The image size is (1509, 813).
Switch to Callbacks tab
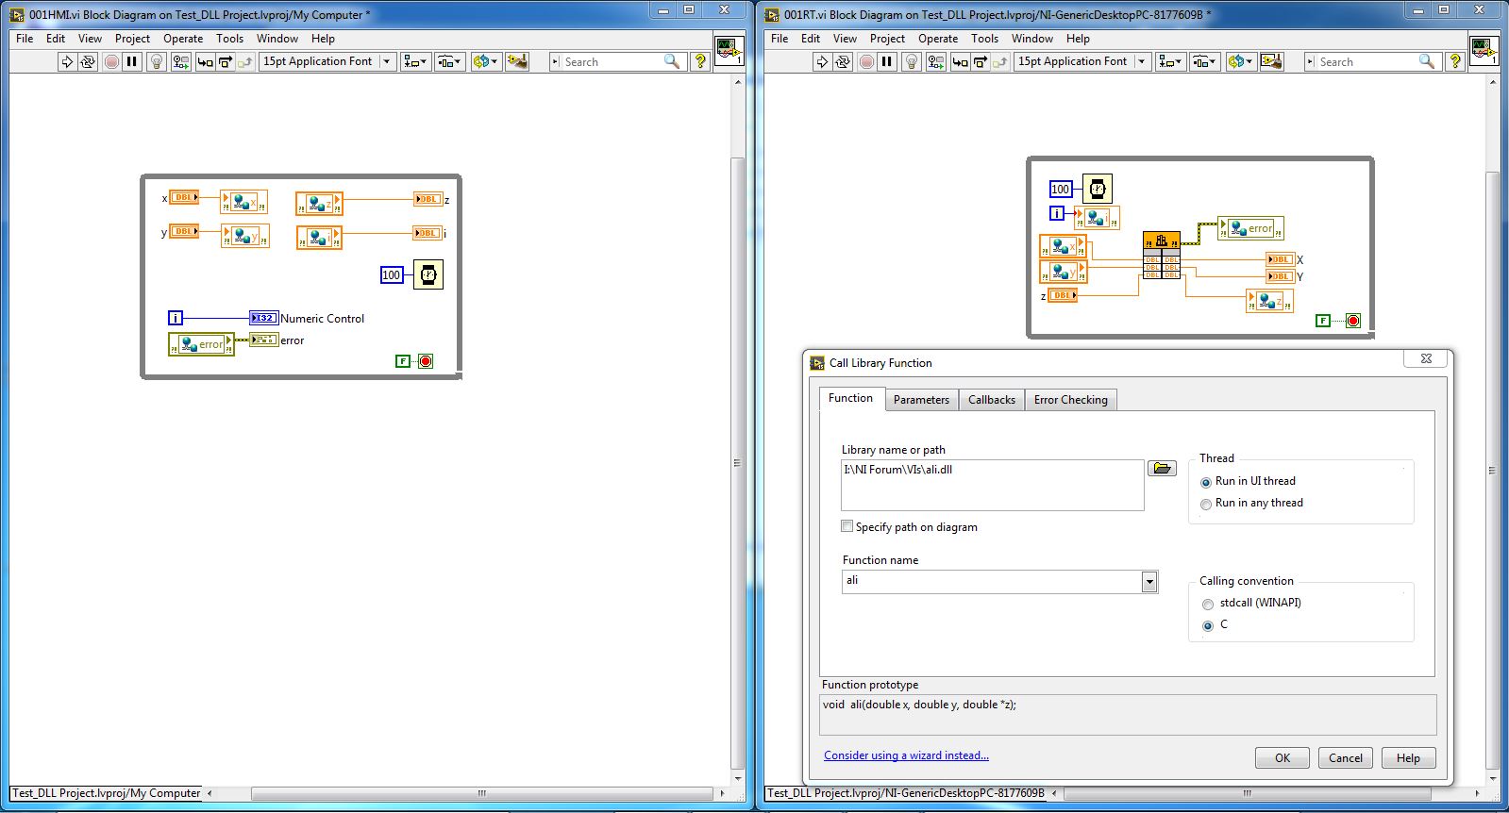point(992,400)
